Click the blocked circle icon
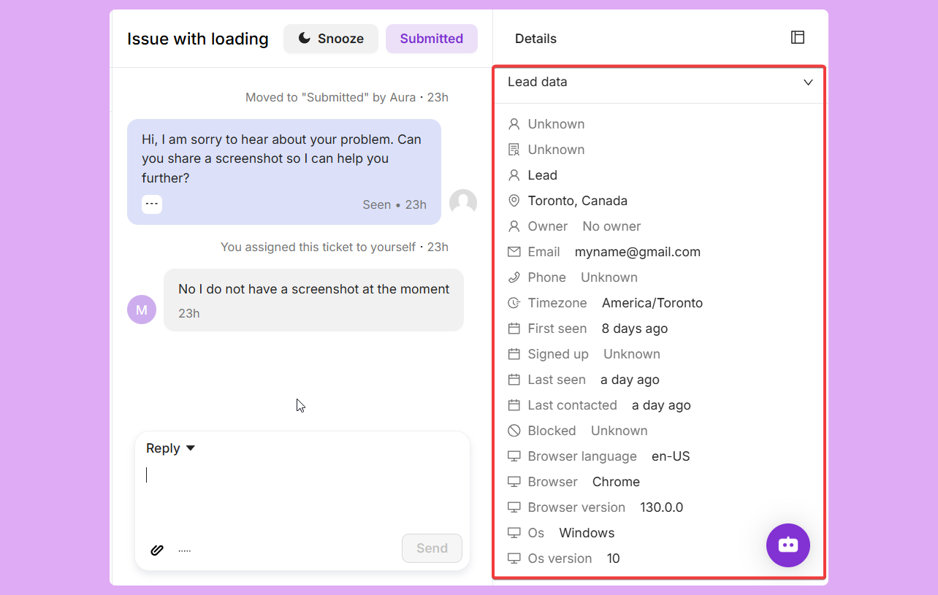Viewport: 938px width, 595px height. point(514,431)
